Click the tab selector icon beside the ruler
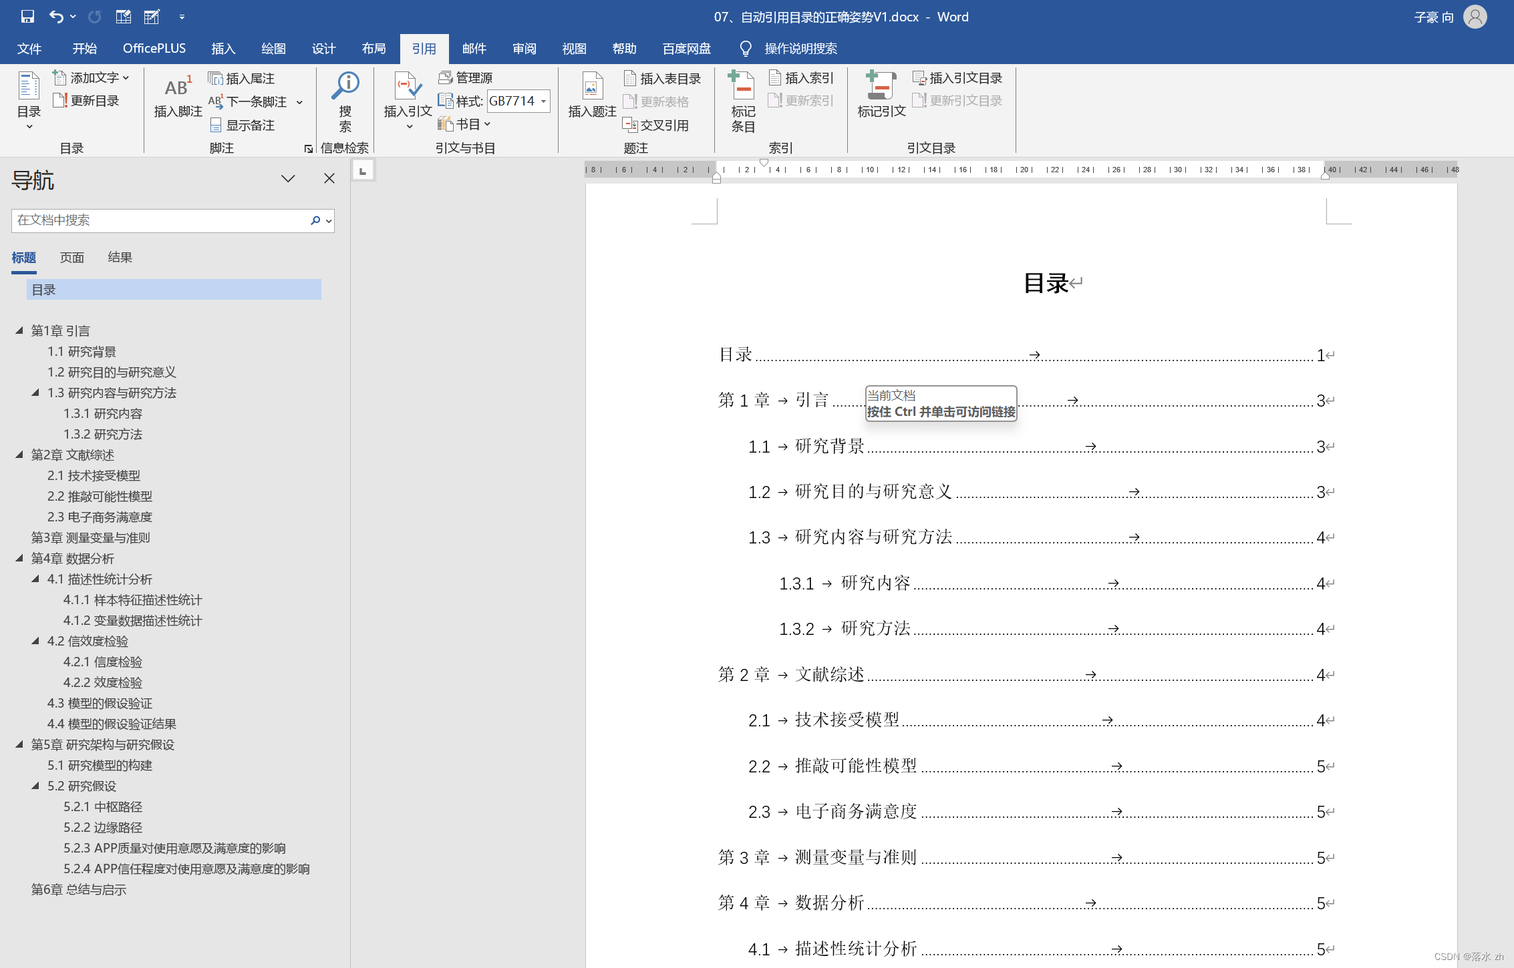1514x968 pixels. 363,171
